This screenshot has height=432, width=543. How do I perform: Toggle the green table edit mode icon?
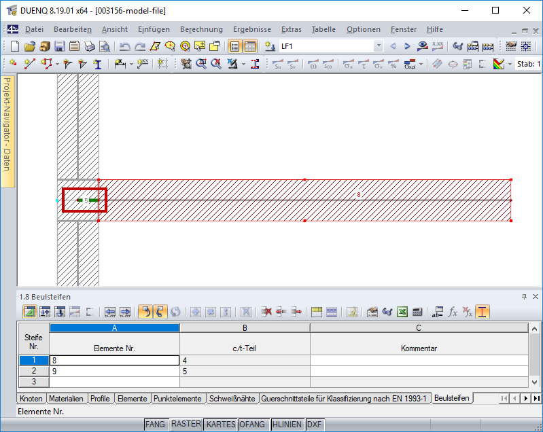point(30,312)
